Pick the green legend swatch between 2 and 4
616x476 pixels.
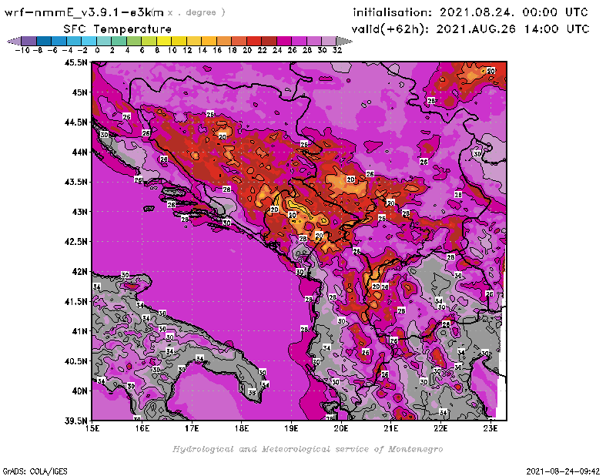pos(119,41)
